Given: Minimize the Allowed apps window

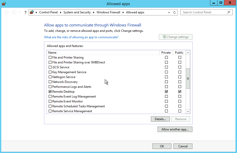Looking at the screenshot, I should click(x=214, y=3).
